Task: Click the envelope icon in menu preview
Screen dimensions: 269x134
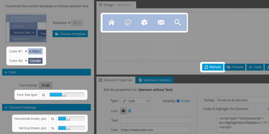Action: click(161, 22)
